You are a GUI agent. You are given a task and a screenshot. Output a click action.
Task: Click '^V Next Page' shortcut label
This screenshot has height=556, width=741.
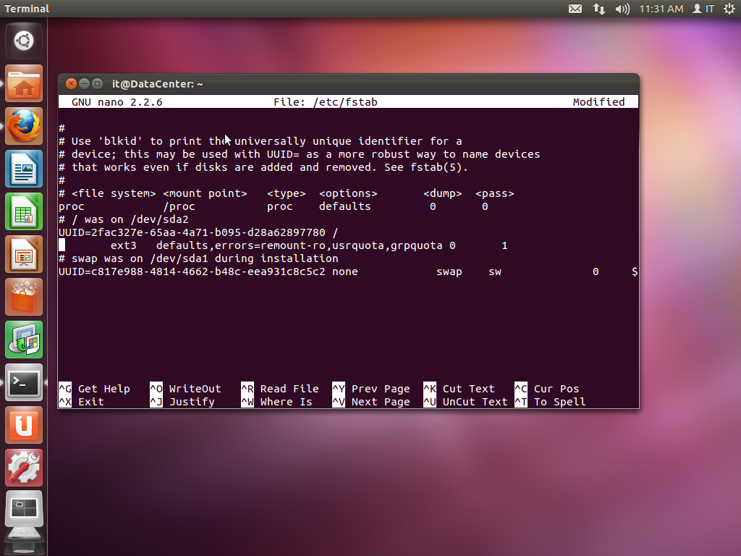pos(371,402)
